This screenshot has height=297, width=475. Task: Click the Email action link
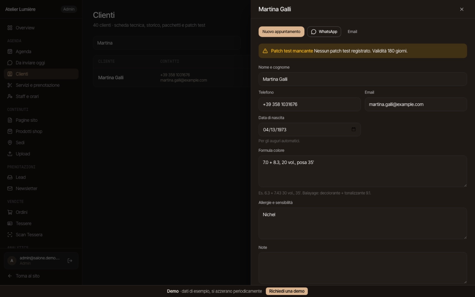pos(352,32)
